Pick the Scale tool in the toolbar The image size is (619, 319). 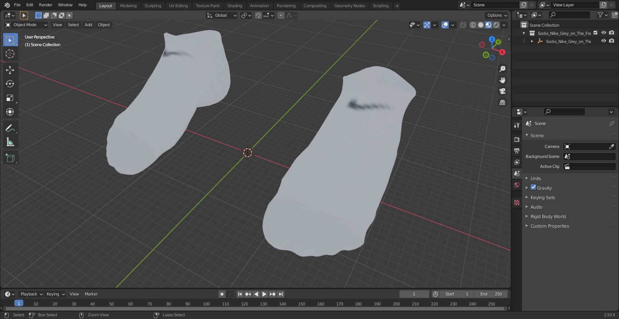point(10,98)
